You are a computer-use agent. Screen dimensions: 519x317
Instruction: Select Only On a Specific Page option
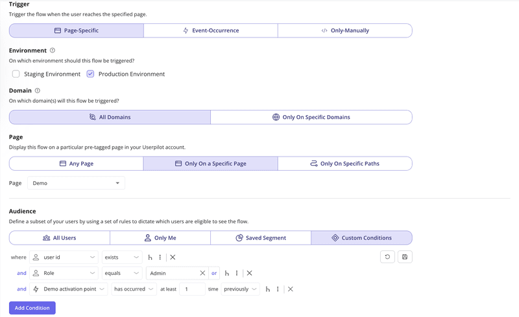[210, 164]
